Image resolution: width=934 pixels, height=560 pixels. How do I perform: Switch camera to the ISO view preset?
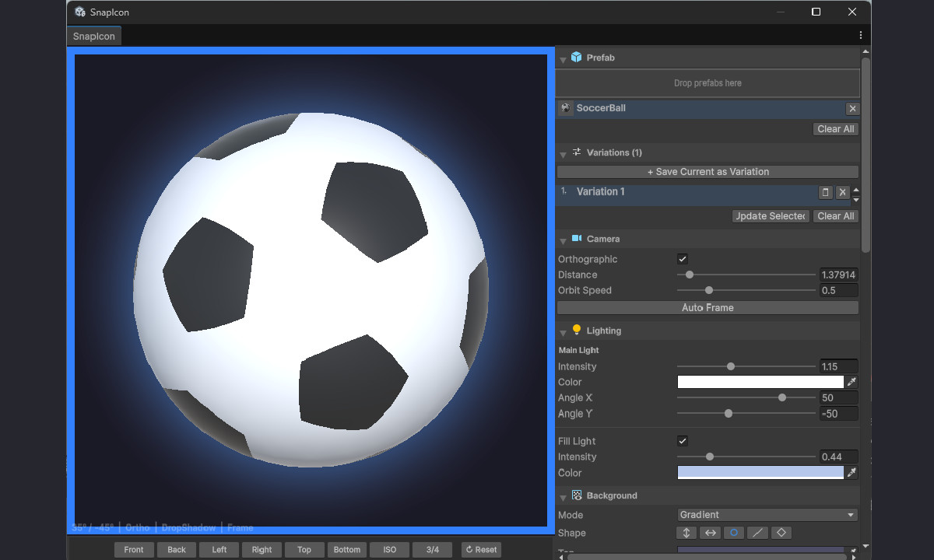[389, 549]
